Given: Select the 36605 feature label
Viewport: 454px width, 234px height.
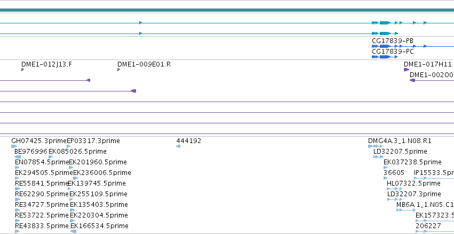Looking at the screenshot, I should click(394, 173).
